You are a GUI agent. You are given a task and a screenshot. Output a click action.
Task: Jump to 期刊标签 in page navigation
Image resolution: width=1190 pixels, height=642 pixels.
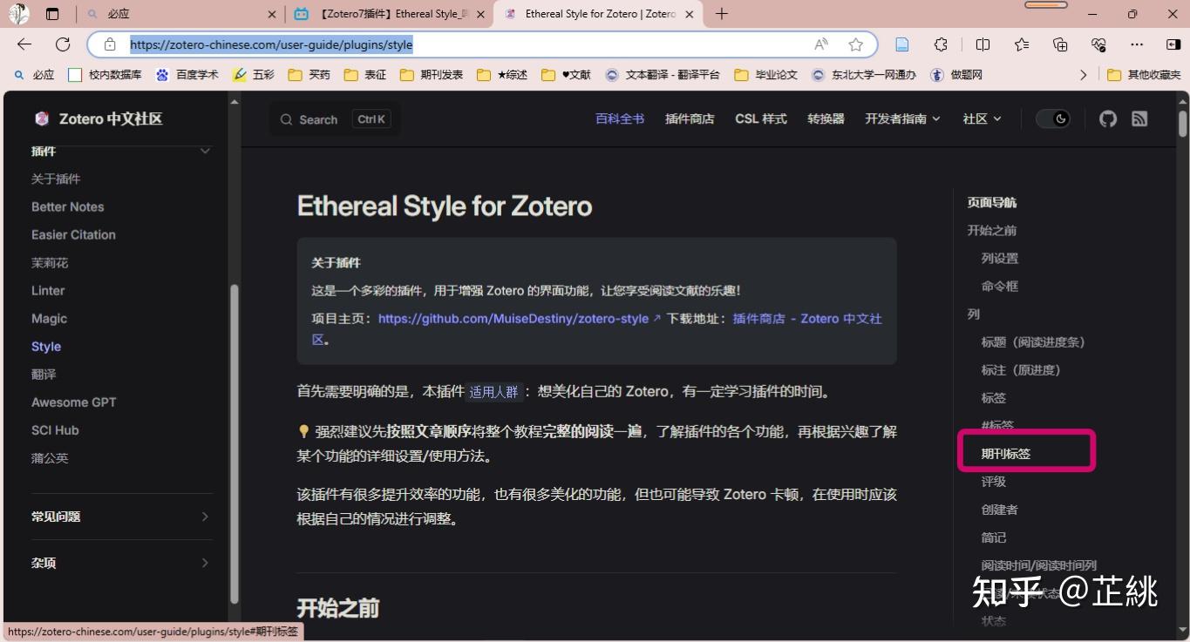(x=1006, y=454)
